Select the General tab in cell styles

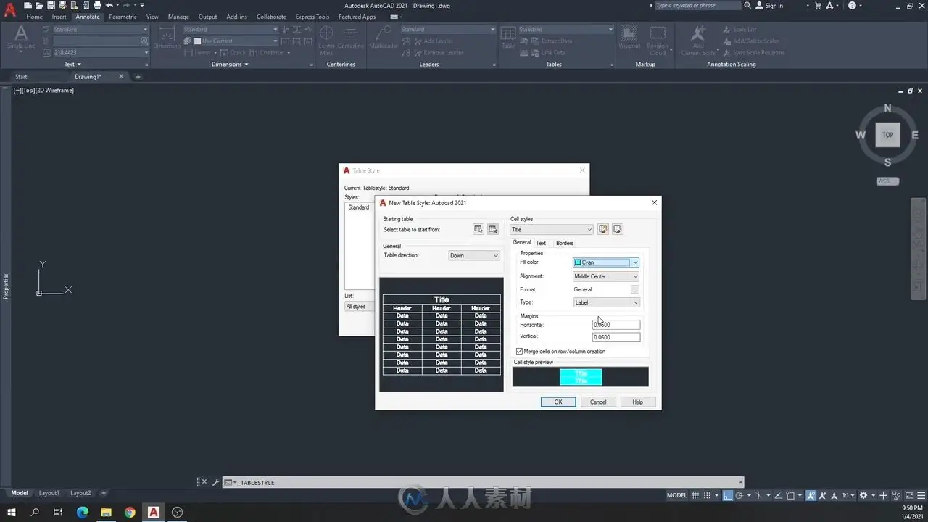click(522, 242)
